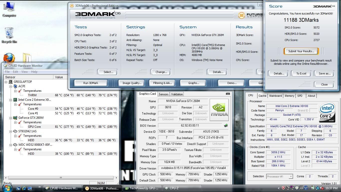Click the ACPI shield icon in tree
The height and width of the screenshot is (192, 341).
point(15,86)
